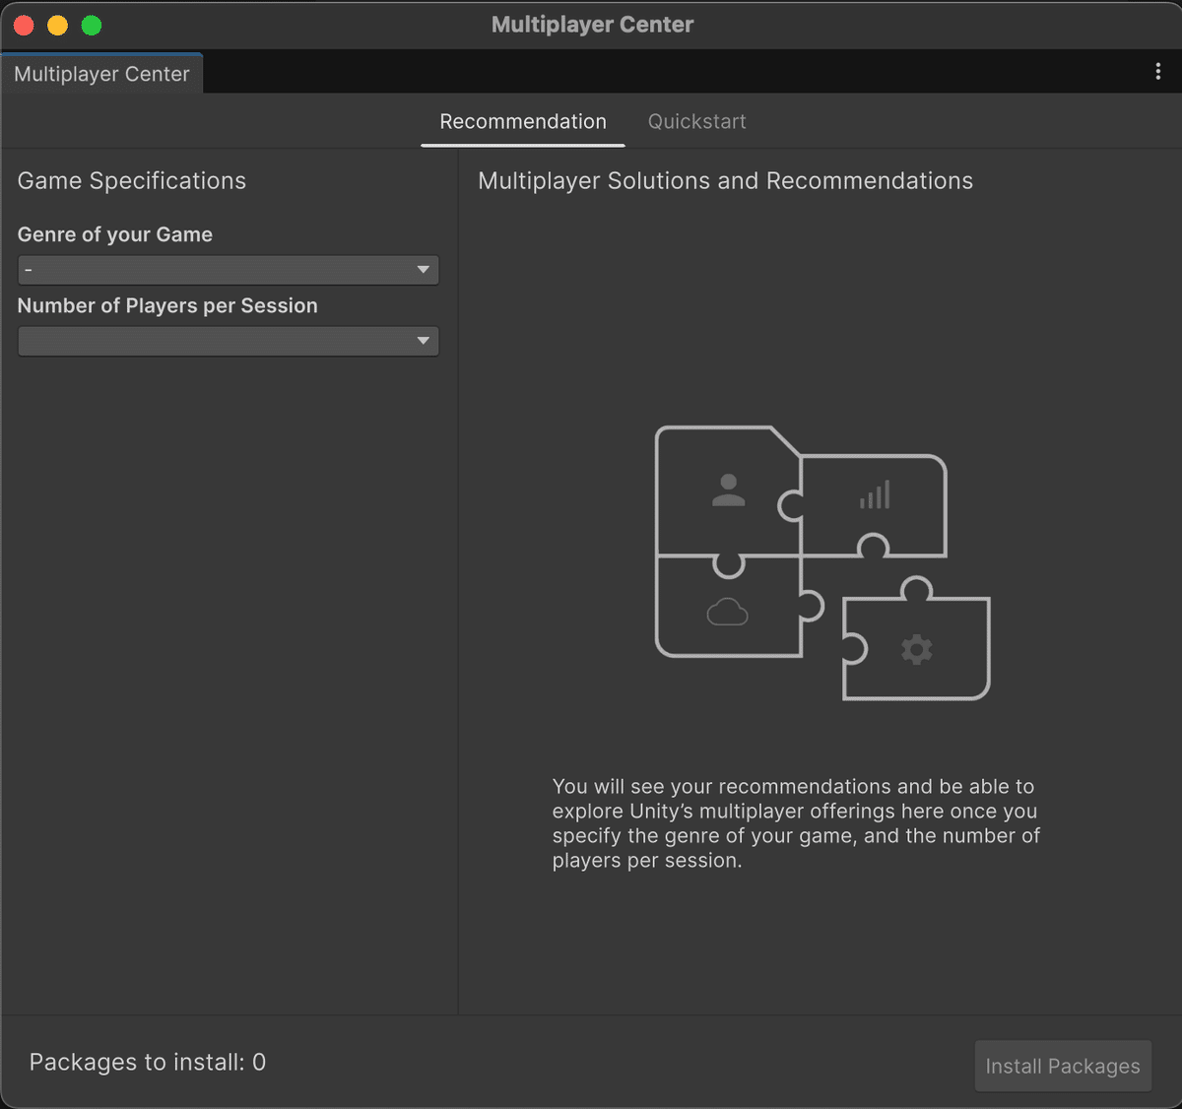Click the three-dot menu in the toolbar
This screenshot has width=1182, height=1109.
pos(1158,70)
